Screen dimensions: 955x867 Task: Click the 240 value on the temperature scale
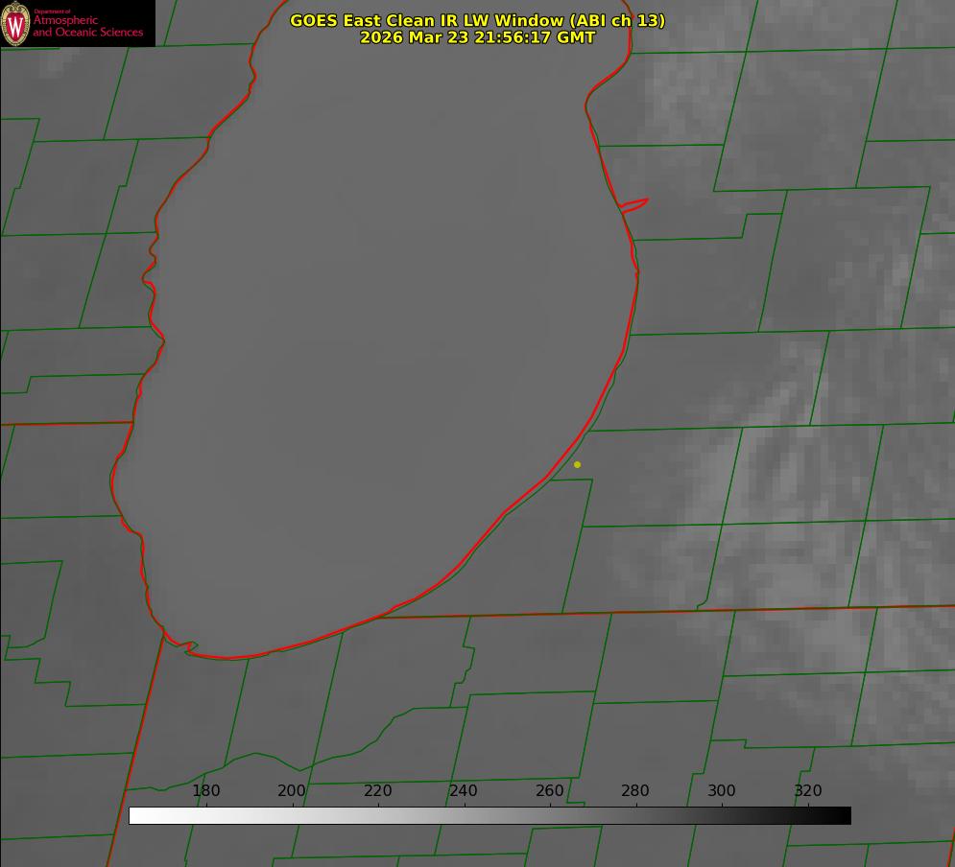pyautogui.click(x=464, y=790)
